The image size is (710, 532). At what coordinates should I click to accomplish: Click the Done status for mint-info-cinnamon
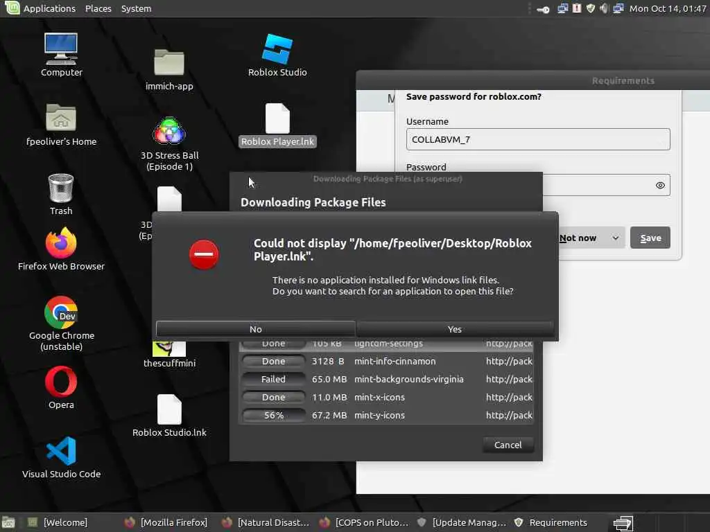click(273, 361)
